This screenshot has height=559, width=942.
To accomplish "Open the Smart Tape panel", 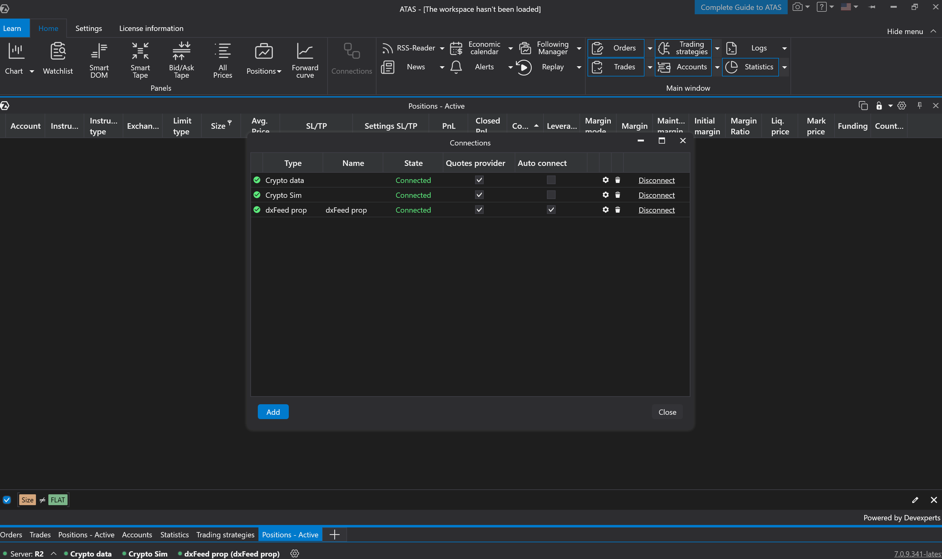I will click(x=140, y=60).
